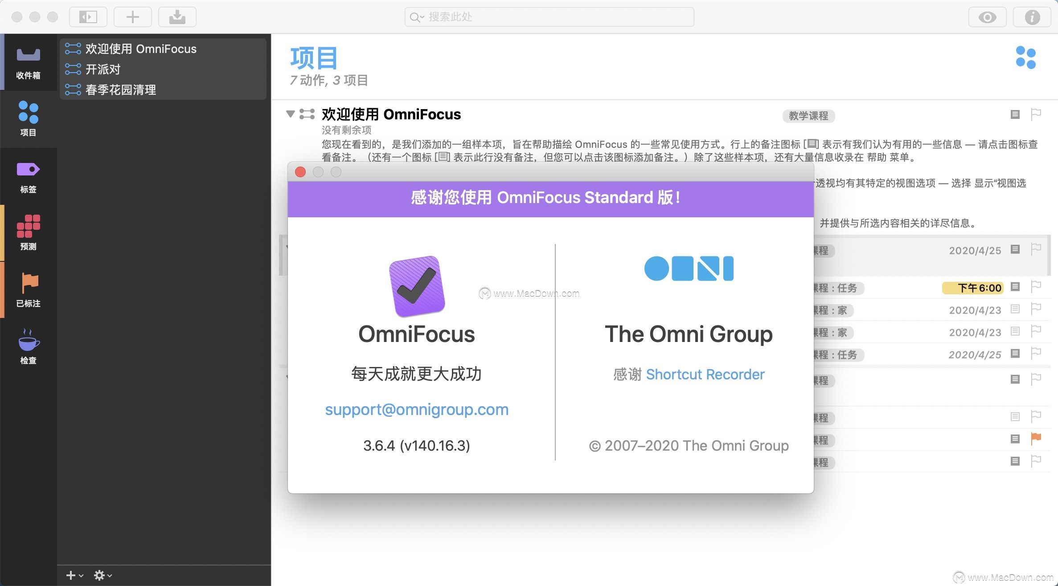The width and height of the screenshot is (1058, 586).
Task: Select the 开派对 project in sidebar
Action: pyautogui.click(x=163, y=69)
